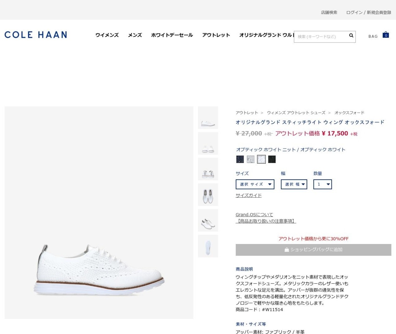396x334 pixels.
Task: Open the shopping bag icon
Action: [x=386, y=35]
